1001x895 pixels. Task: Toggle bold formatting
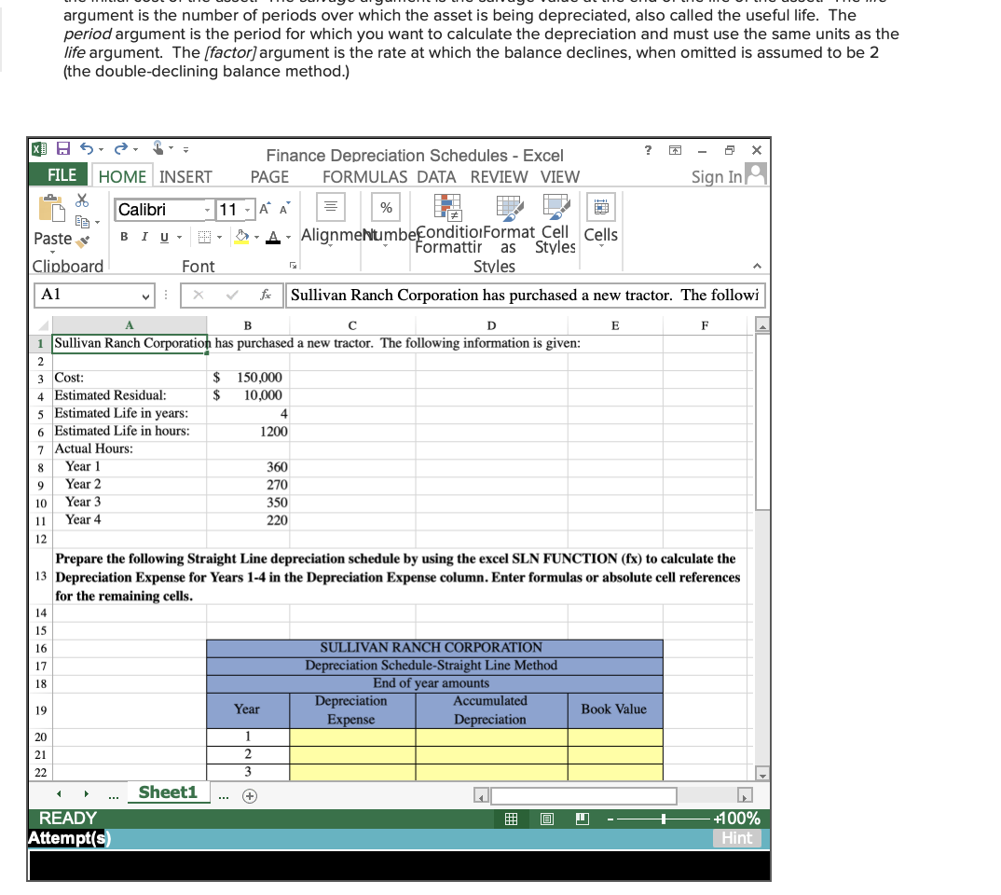pos(123,236)
